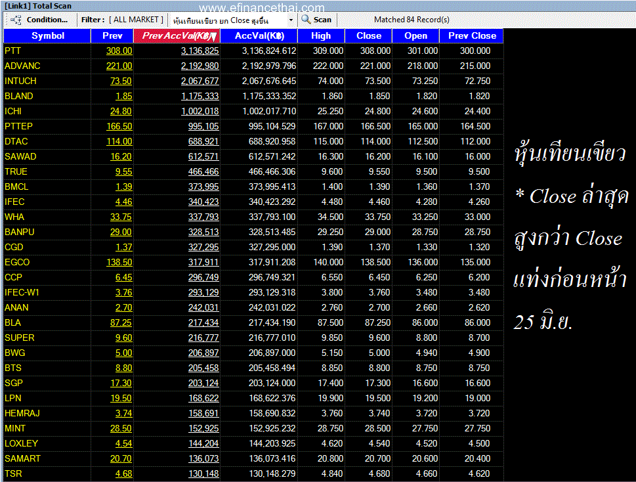Sort by the Prev Close column header
Screen dimensions: 636x482
pyautogui.click(x=472, y=35)
